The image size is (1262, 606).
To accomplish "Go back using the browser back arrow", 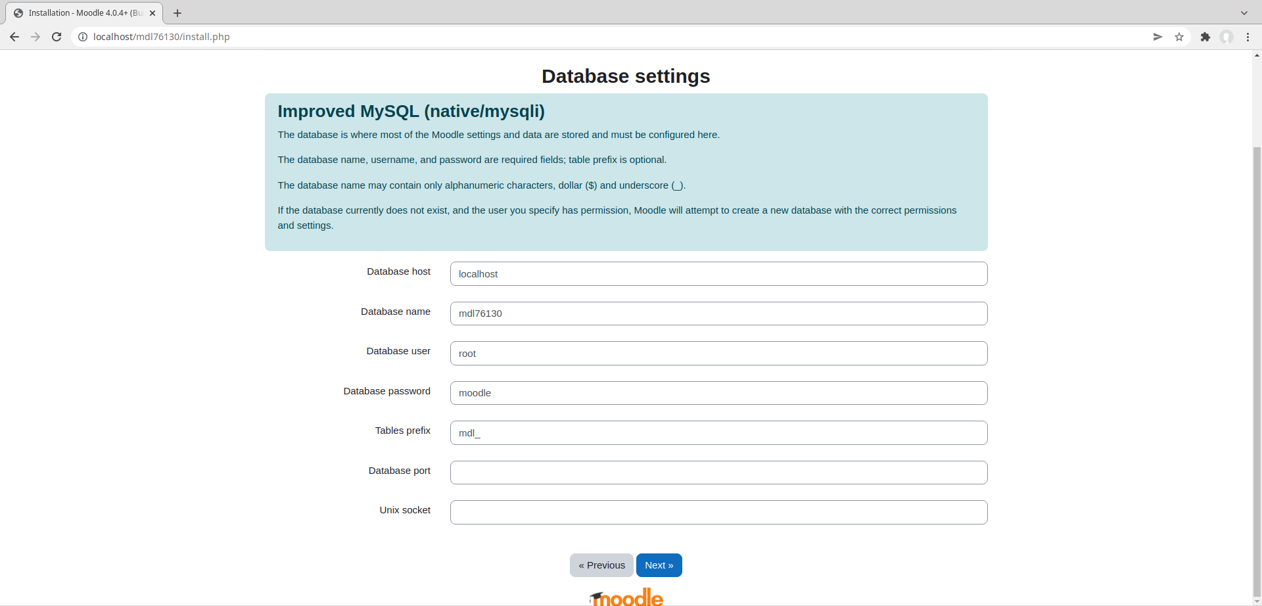I will pyautogui.click(x=14, y=37).
